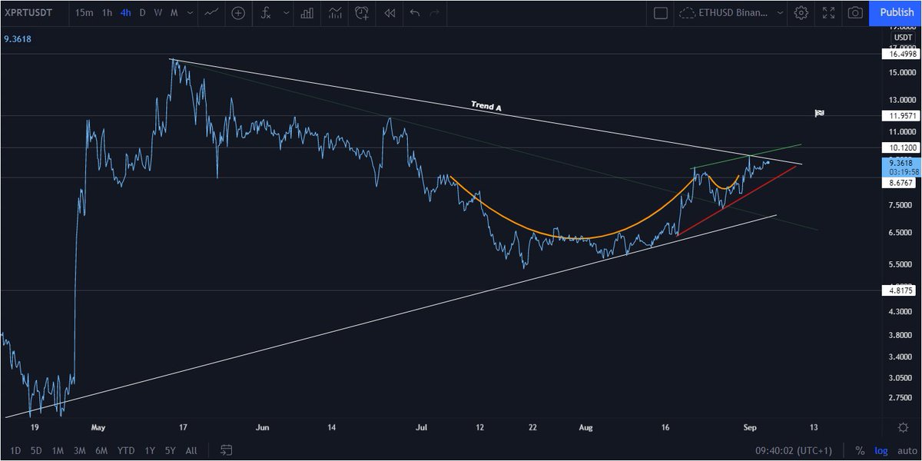Click the USDT currency label on price axis
Image resolution: width=922 pixels, height=461 pixels.
pyautogui.click(x=901, y=38)
